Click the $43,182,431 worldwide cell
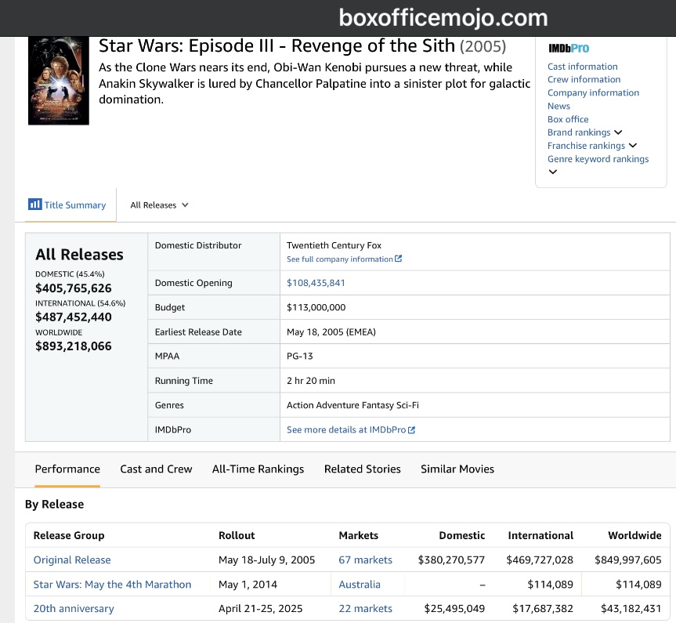 pyautogui.click(x=631, y=608)
